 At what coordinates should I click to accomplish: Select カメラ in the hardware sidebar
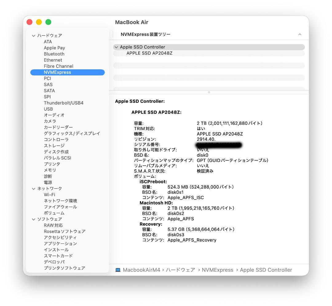(49, 121)
